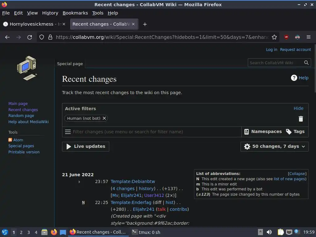Screen dimensions: 316x237
Task: Open the Tags filter dropdown
Action: point(295,131)
